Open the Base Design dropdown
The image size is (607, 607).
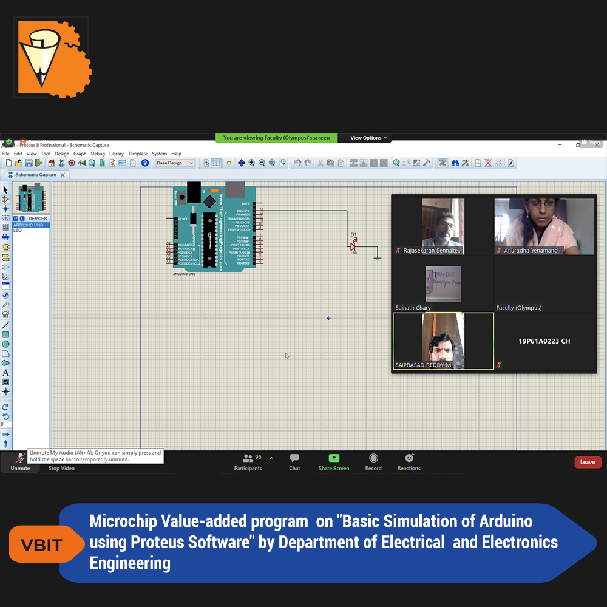pos(175,163)
